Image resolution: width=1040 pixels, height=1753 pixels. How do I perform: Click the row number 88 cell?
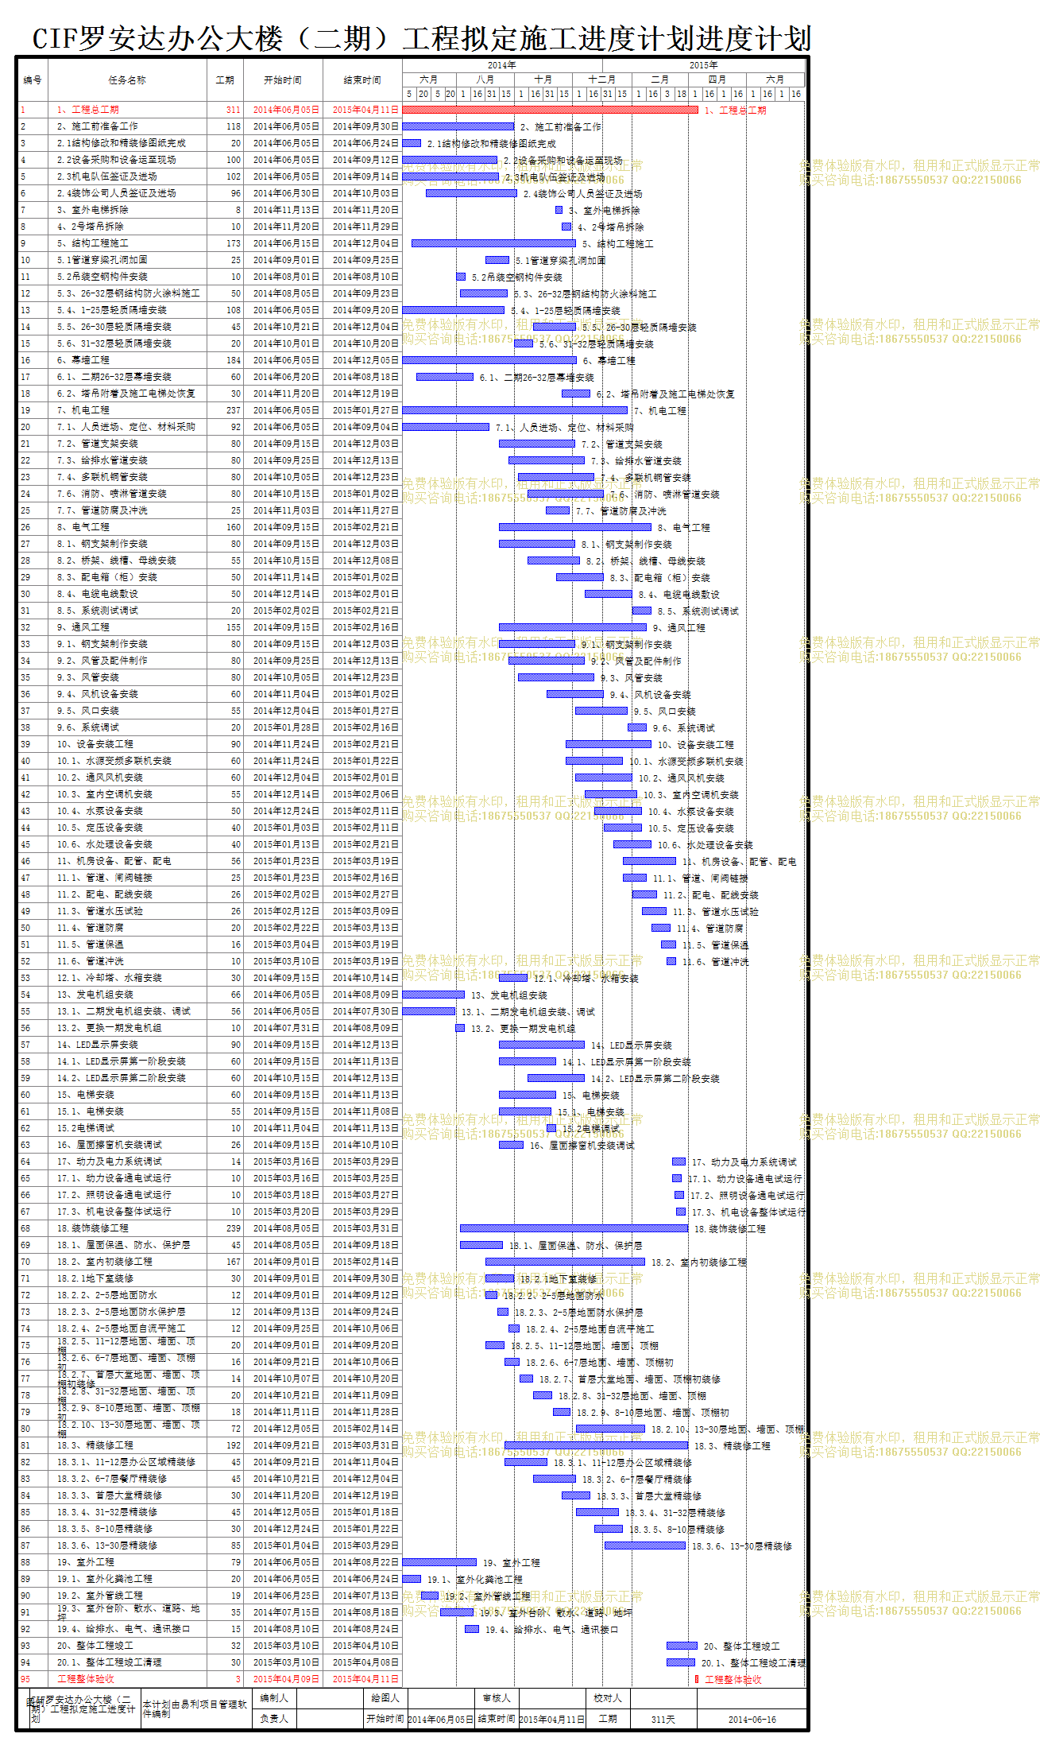(33, 1562)
